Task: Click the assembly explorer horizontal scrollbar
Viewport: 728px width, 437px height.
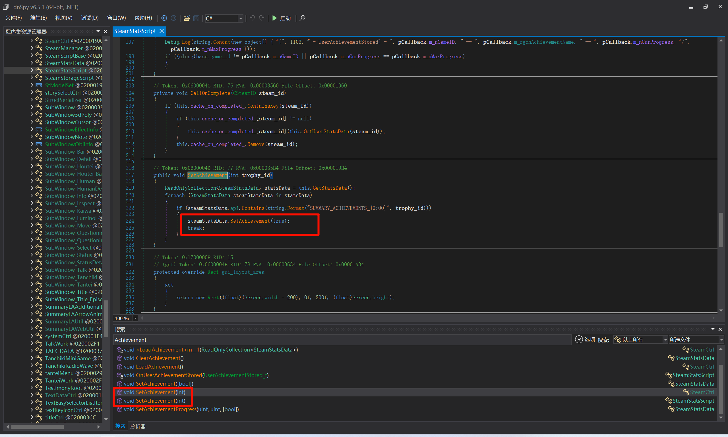Action: pyautogui.click(x=38, y=426)
